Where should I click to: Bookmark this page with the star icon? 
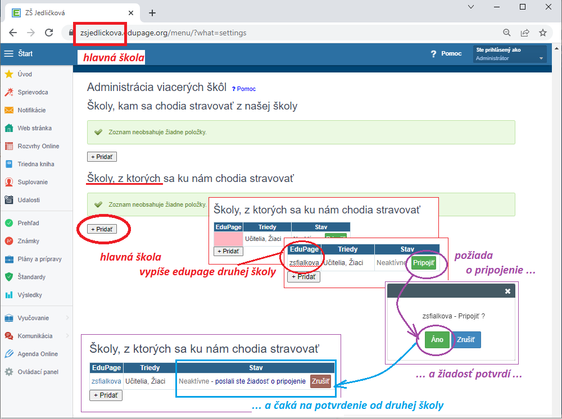(x=543, y=33)
